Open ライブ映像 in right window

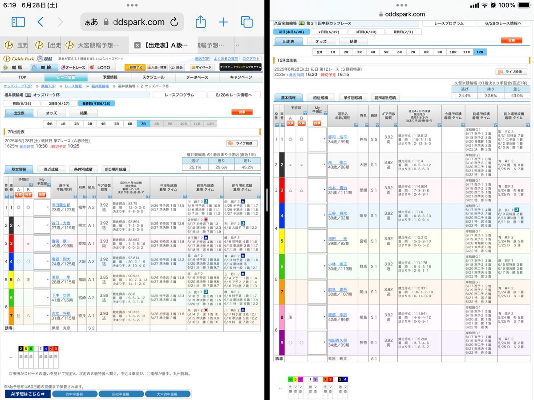512,72
